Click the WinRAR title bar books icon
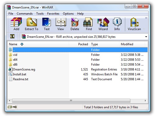The image size is (155, 116). click(x=9, y=7)
